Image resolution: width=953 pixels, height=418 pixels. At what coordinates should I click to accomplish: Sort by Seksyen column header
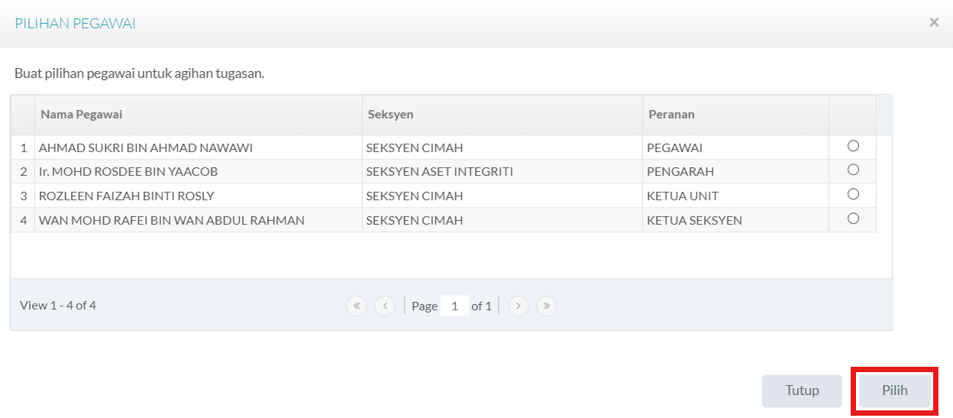(502, 115)
